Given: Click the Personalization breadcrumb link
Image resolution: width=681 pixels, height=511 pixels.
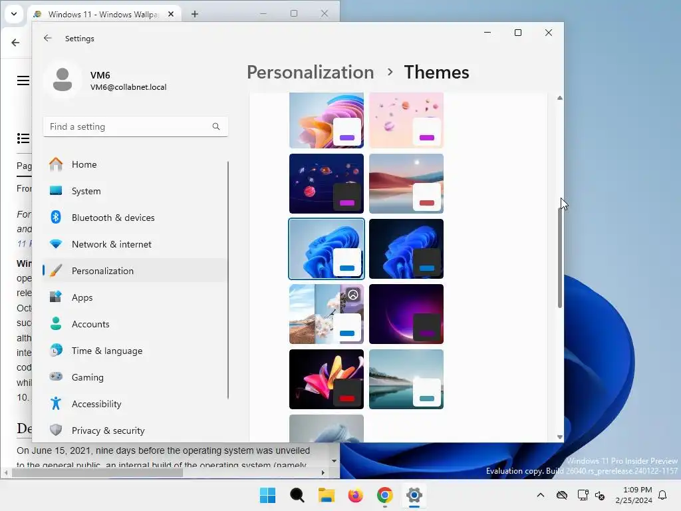Looking at the screenshot, I should [310, 72].
